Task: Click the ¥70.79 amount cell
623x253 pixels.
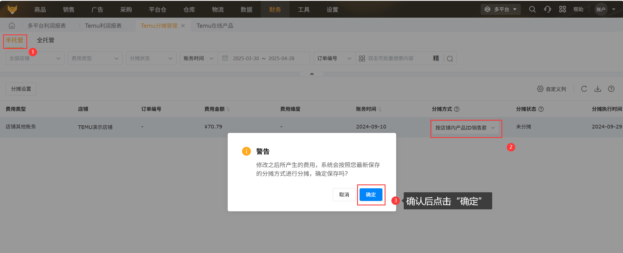Action: (213, 127)
